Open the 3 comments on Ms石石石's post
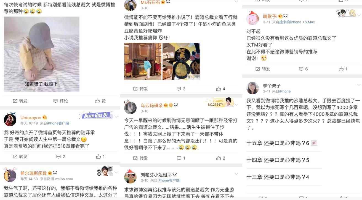The width and height of the screenshot is (362, 200). point(181,89)
